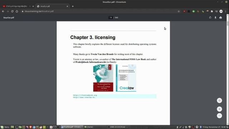Open the update manager shield tray icon
The image size is (229, 129).
pos(190,127)
